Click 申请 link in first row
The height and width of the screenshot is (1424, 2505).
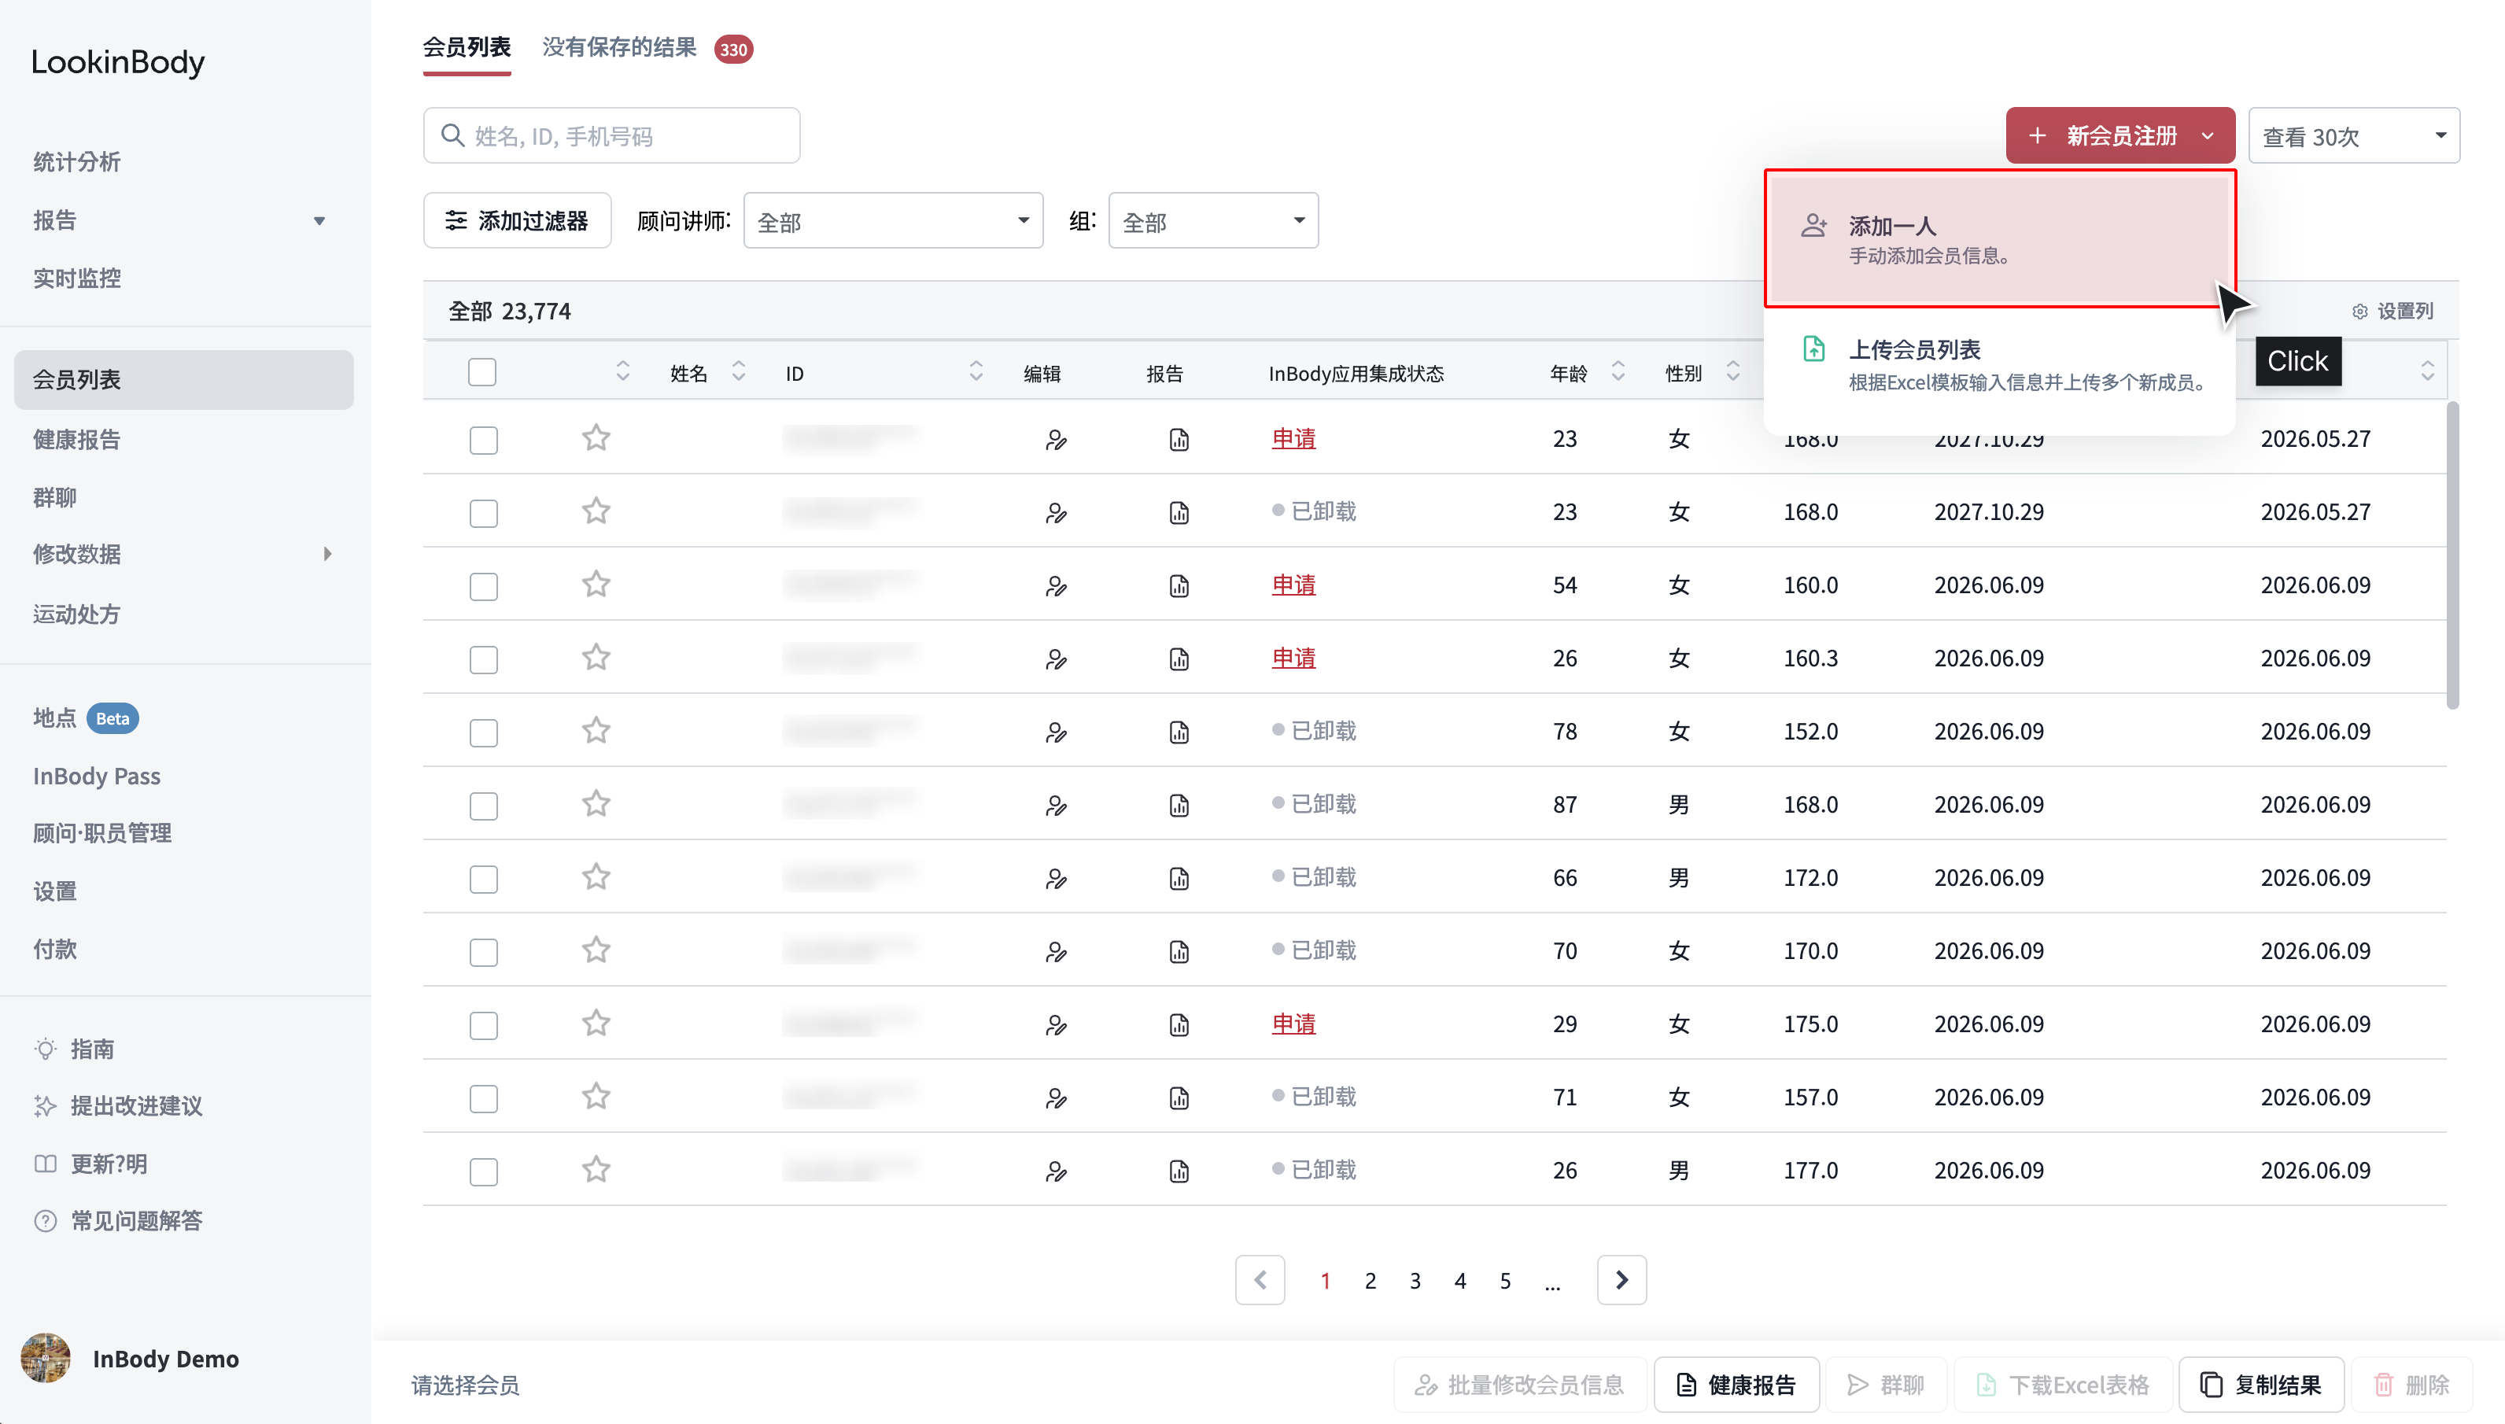point(1293,438)
